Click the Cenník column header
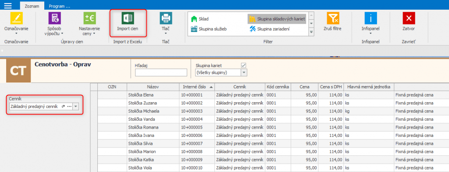Image resolution: width=449 pixels, height=172 pixels. [240, 86]
